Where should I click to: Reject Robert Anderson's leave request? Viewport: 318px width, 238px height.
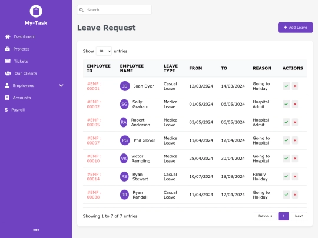[295, 122]
